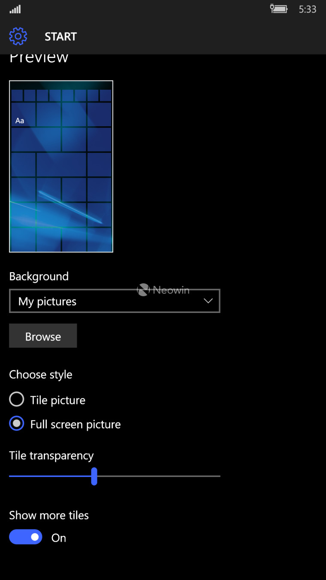Screen dimensions: 326x580
Task: Click the On label beside the toggle
Action: pyautogui.click(x=59, y=538)
